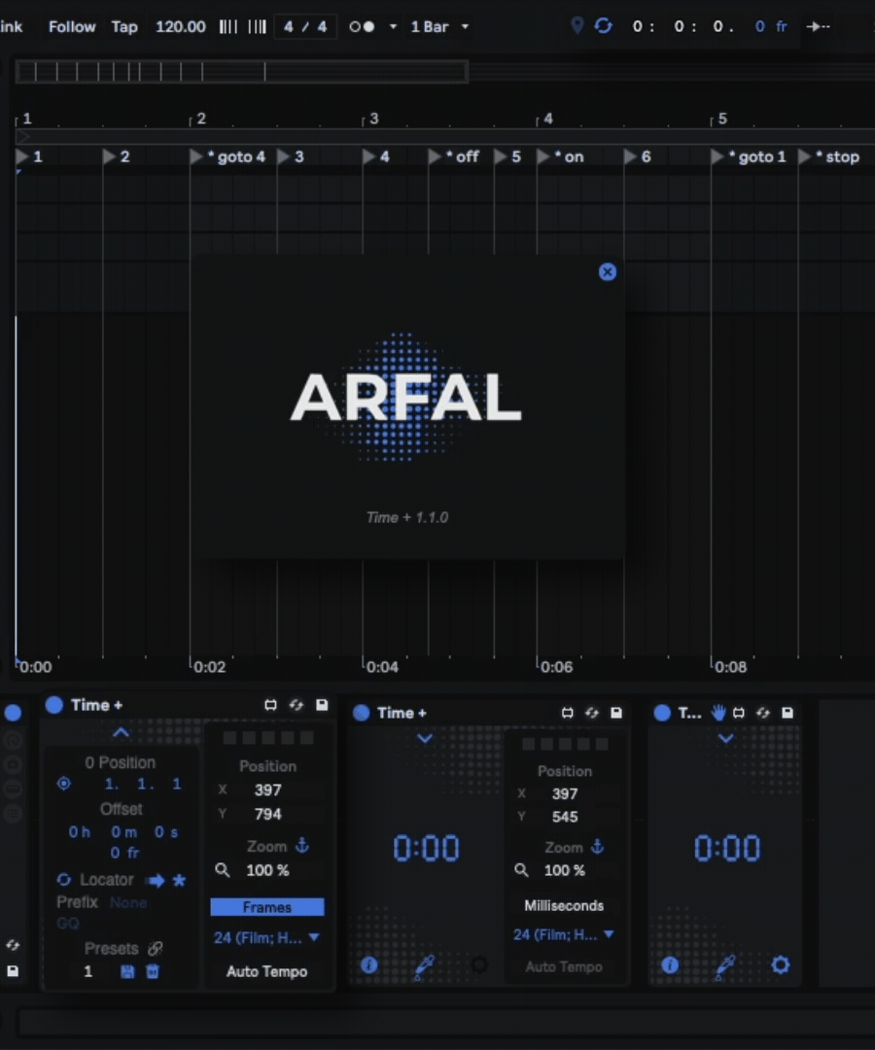Collapse first Time + device panel with up chevron
875x1050 pixels.
tap(122, 732)
